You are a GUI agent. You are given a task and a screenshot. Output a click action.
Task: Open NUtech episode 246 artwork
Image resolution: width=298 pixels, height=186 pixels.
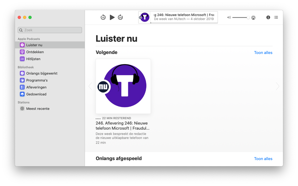(x=123, y=86)
